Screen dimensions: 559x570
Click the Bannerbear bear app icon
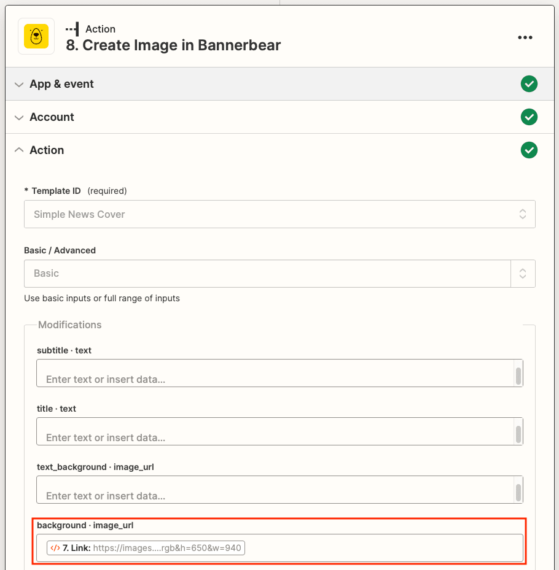point(36,37)
